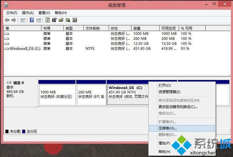Click the properties toolbar icon

[54, 20]
